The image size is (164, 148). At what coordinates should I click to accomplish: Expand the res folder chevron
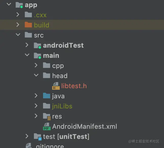[x=36, y=116]
